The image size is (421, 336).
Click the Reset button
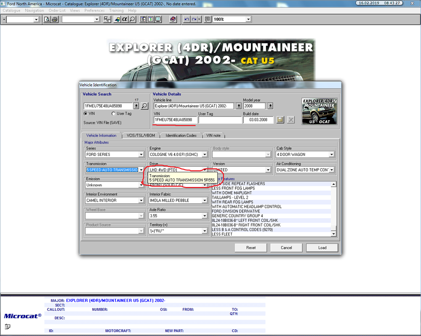coord(251,247)
